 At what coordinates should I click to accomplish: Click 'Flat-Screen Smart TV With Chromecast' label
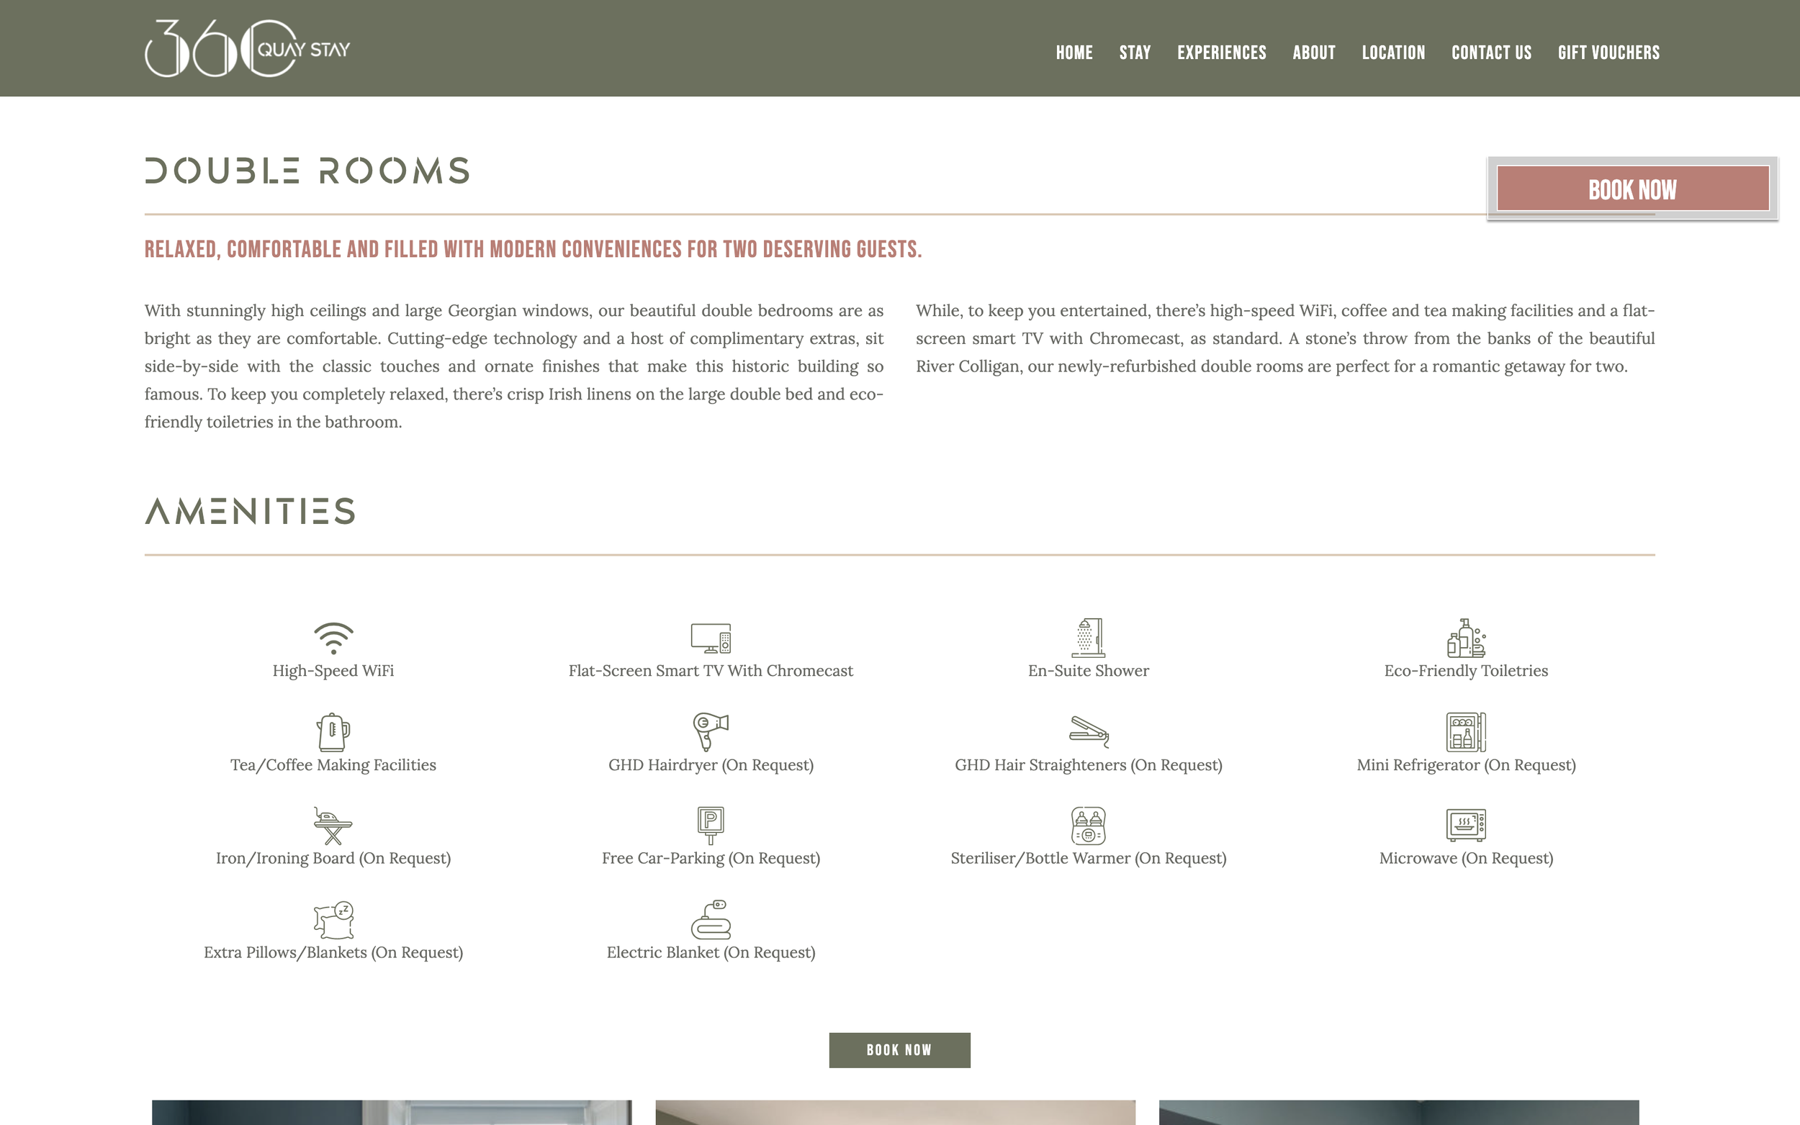coord(711,670)
